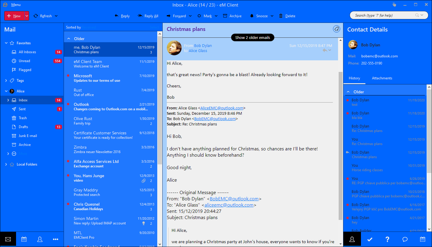The image size is (432, 247).
Task: Switch to Contacts view in left bottom bar
Action: 40,239
